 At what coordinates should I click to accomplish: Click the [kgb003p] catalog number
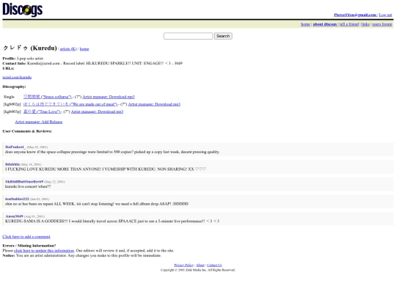click(12, 111)
